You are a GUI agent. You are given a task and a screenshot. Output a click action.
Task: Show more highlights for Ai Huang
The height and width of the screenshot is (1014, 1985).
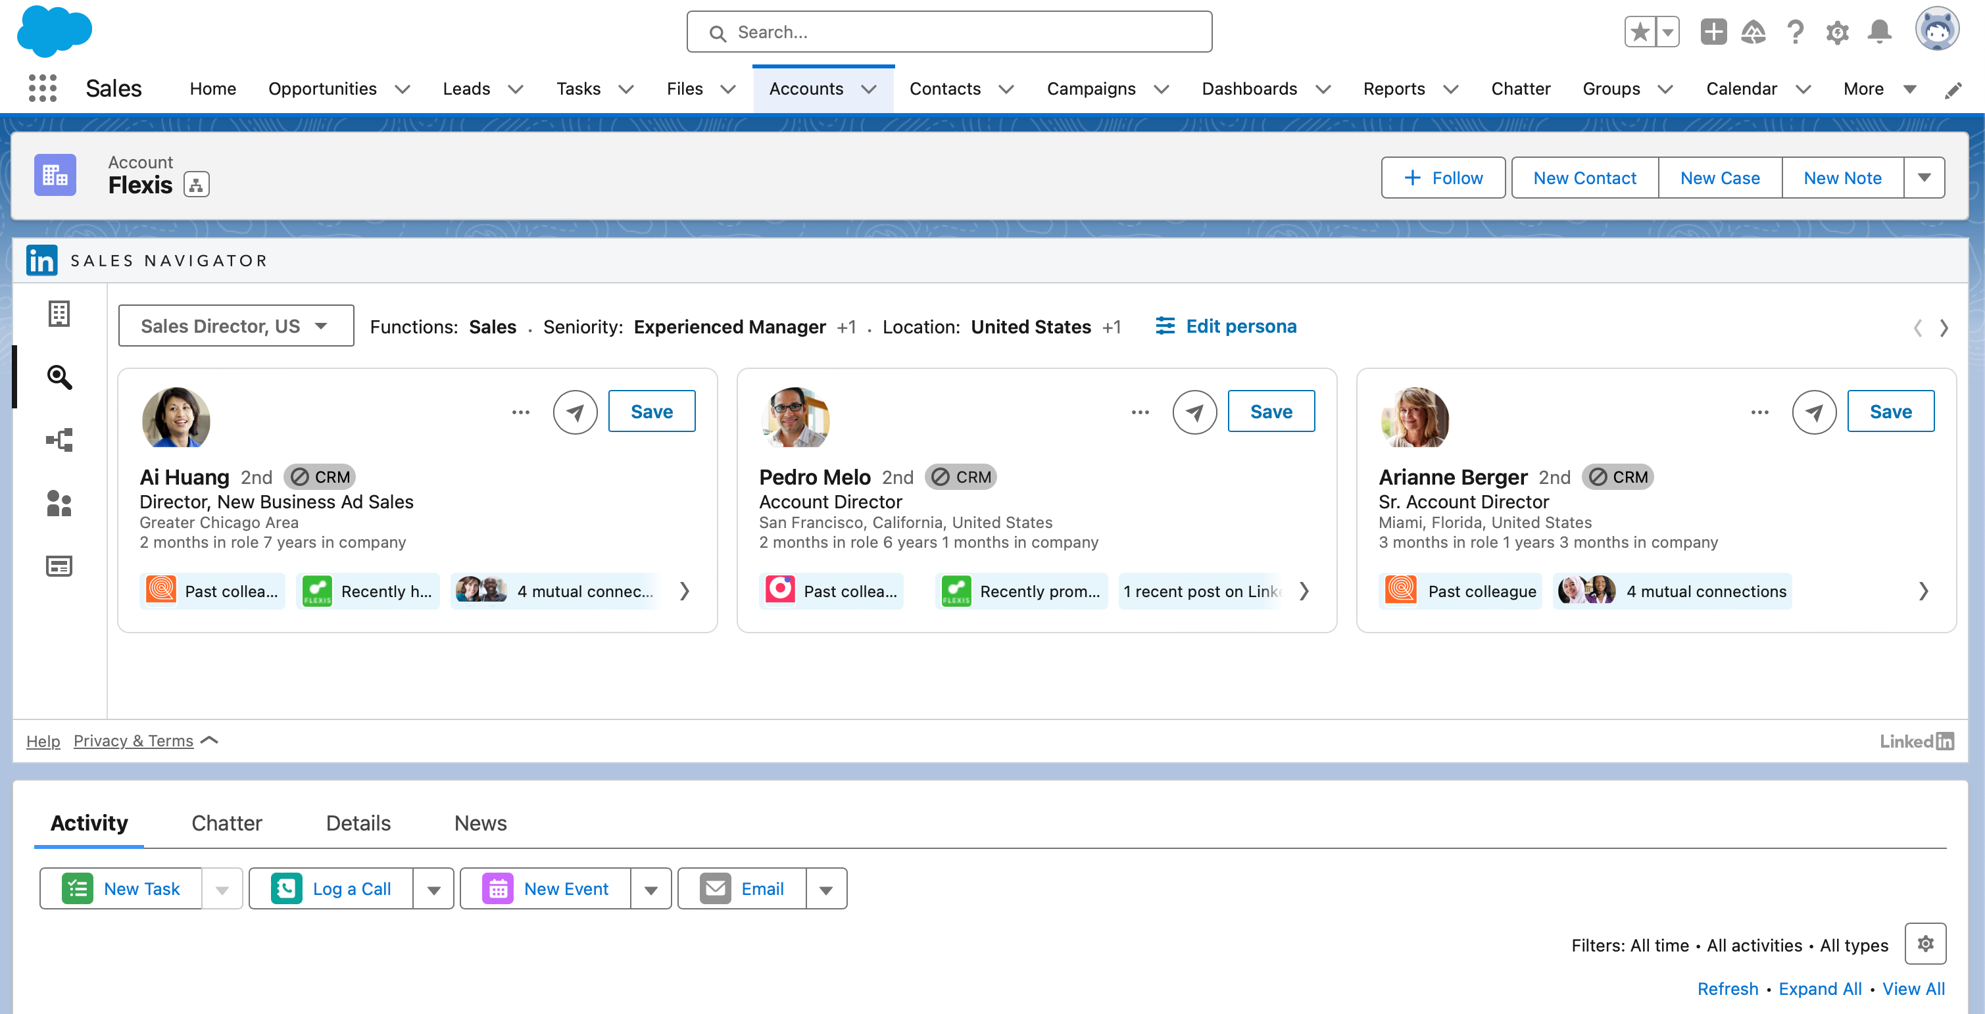click(x=684, y=591)
